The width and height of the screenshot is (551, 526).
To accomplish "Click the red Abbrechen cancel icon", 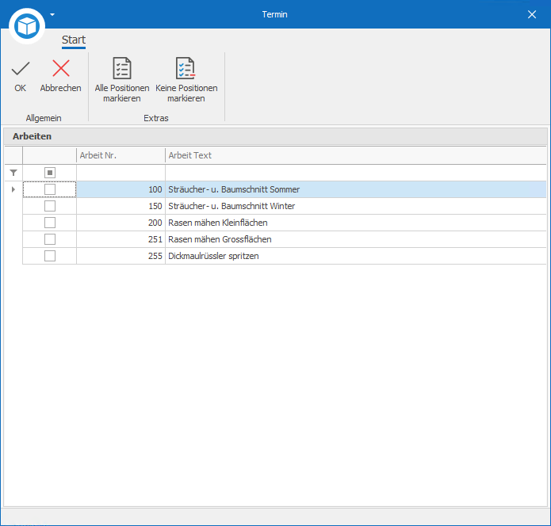I will [61, 68].
